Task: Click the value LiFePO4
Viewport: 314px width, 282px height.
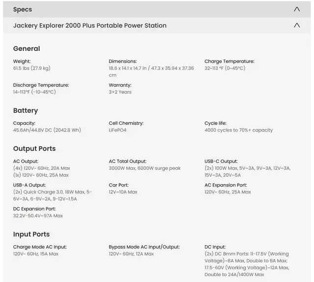Action: (x=117, y=130)
